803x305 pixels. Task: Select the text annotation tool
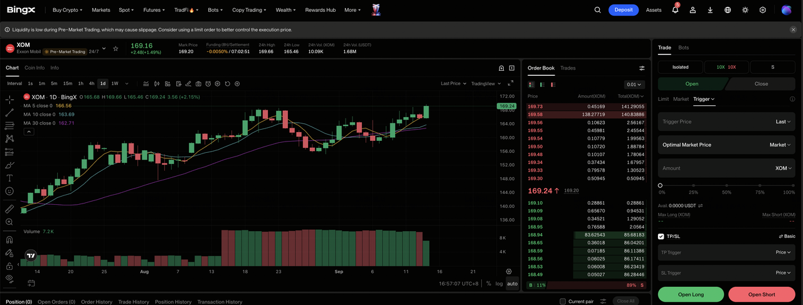tap(9, 178)
